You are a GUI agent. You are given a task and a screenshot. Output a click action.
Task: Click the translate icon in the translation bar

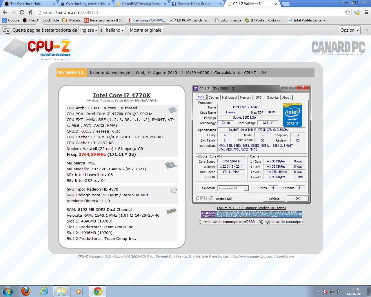pos(6,30)
